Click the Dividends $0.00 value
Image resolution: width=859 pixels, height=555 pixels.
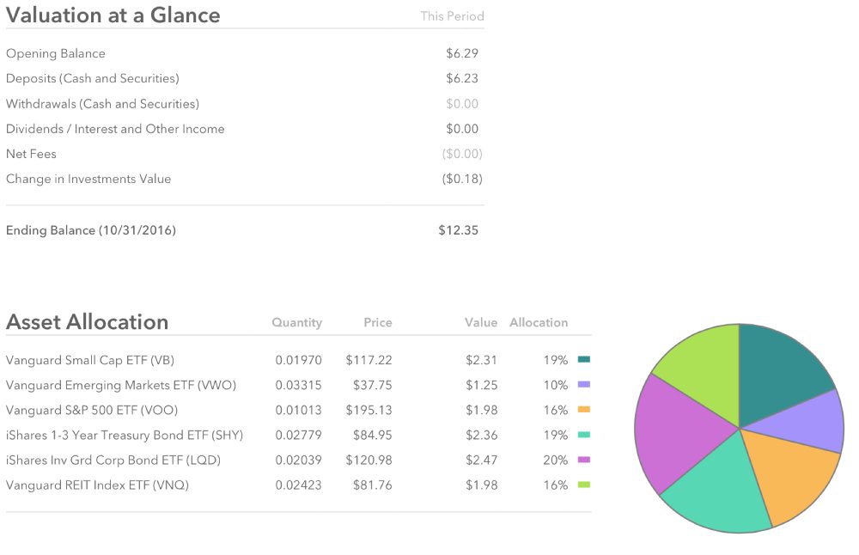point(462,129)
